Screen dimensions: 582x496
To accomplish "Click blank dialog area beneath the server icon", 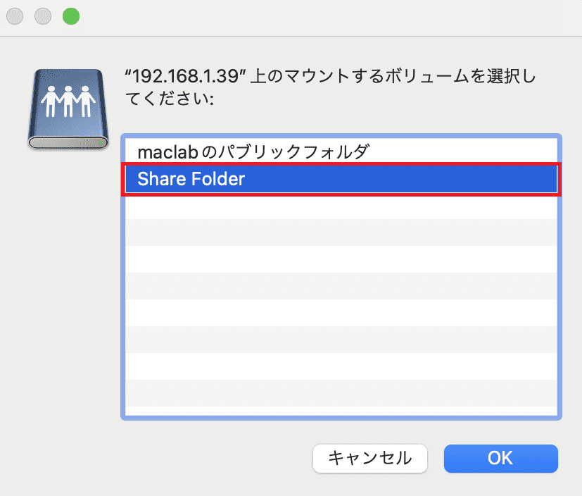I will point(59,297).
